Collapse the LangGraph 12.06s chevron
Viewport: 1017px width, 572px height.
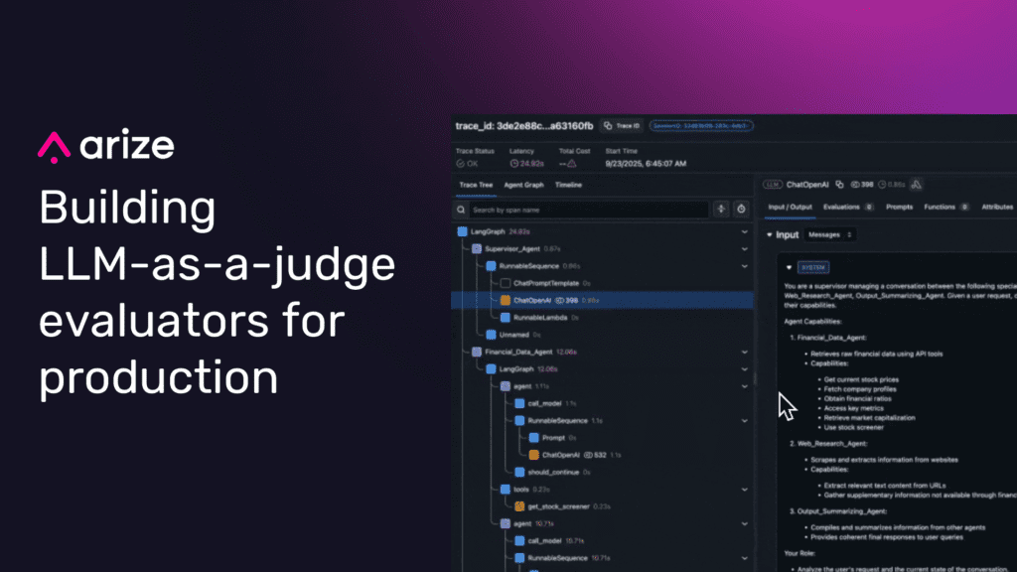pyautogui.click(x=745, y=369)
